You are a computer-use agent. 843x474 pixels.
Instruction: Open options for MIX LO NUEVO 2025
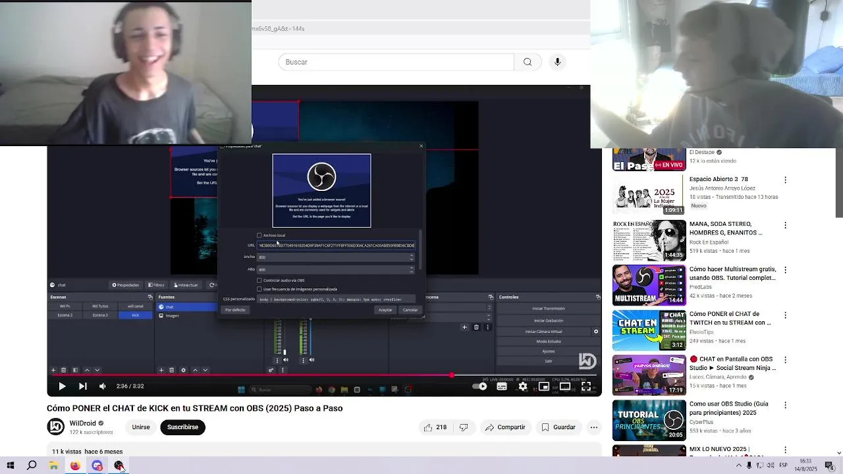click(x=785, y=450)
